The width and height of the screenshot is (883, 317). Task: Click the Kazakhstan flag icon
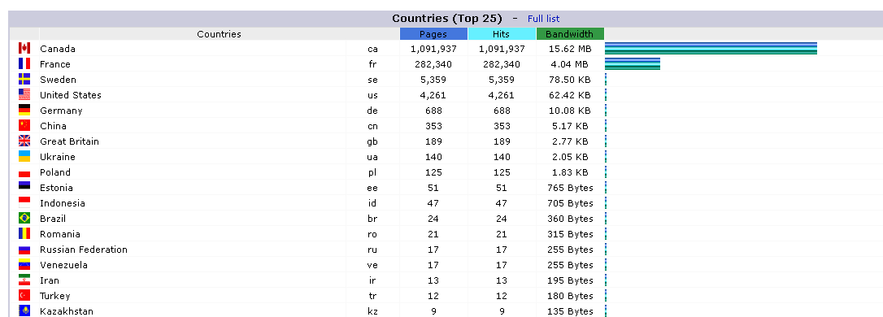tap(24, 310)
